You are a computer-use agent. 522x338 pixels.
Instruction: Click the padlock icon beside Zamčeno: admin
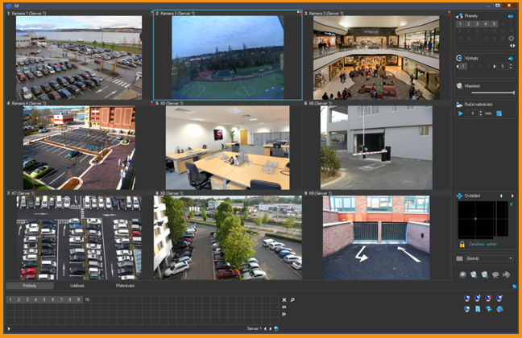462,244
